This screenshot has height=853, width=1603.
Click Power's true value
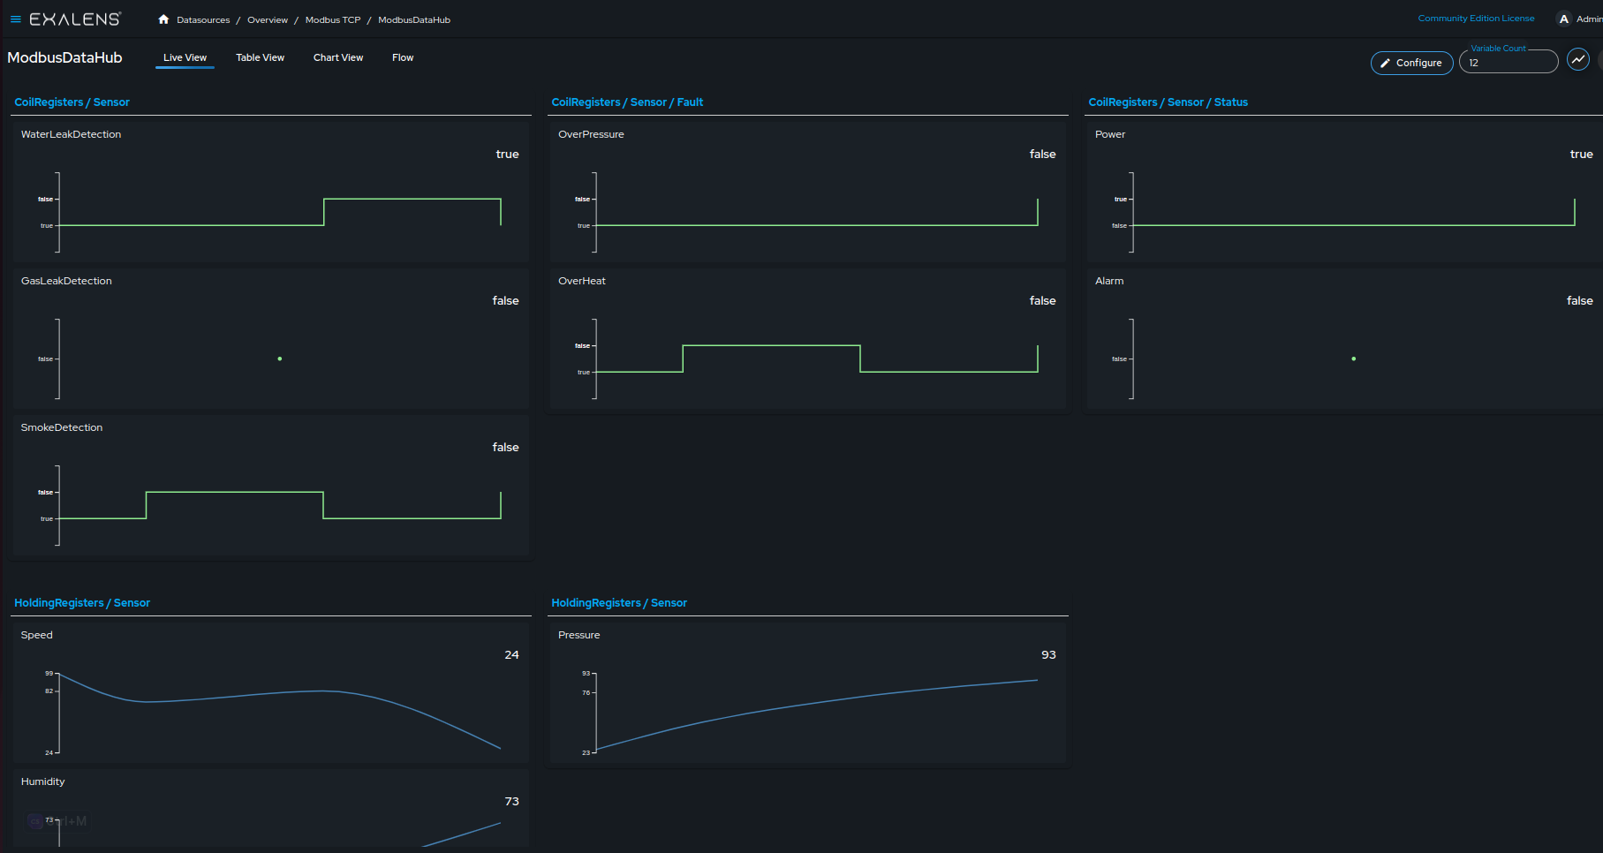(1581, 154)
